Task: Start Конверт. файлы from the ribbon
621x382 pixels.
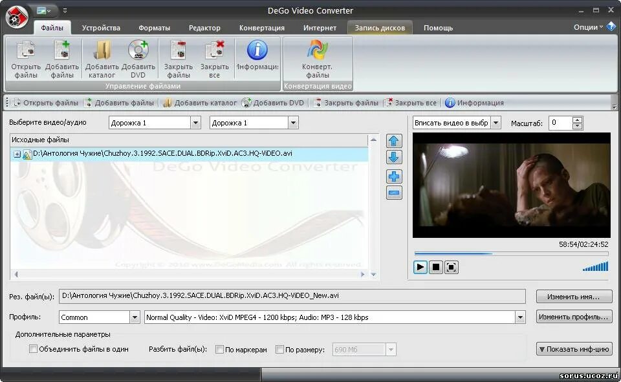Action: click(x=317, y=50)
